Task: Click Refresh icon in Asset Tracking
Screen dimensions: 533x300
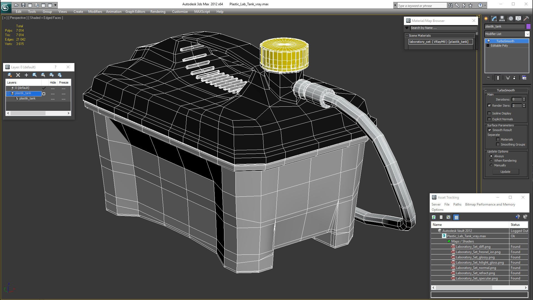Action: (x=434, y=217)
